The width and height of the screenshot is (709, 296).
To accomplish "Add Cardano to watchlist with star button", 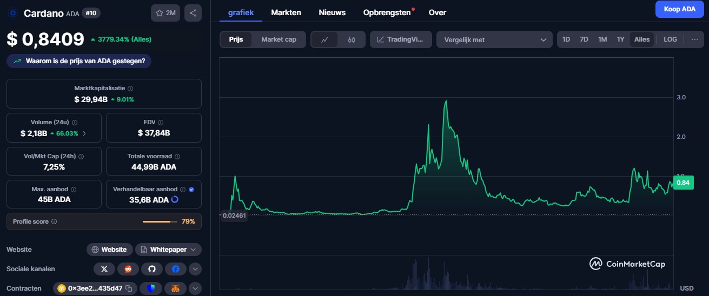I will [165, 13].
